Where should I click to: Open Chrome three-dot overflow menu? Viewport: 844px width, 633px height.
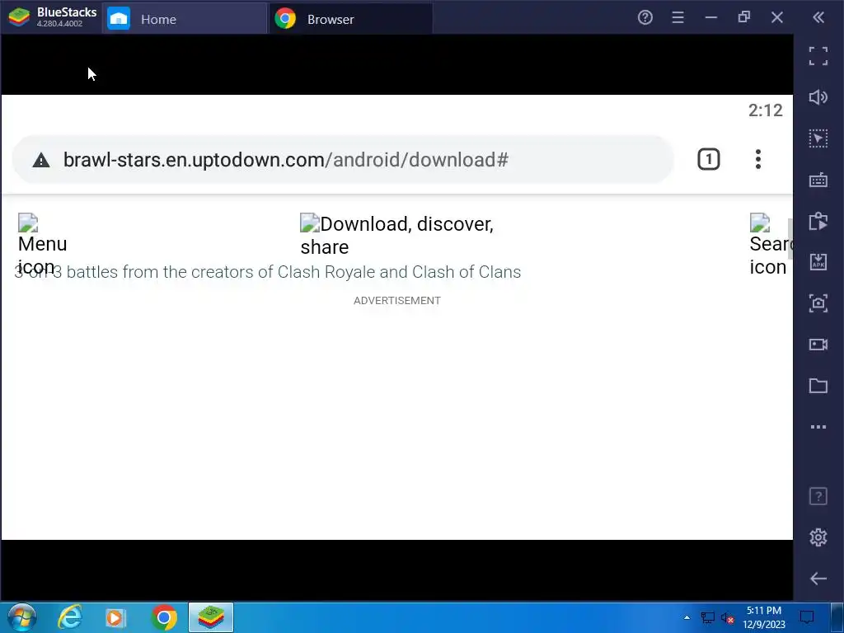[x=758, y=159]
